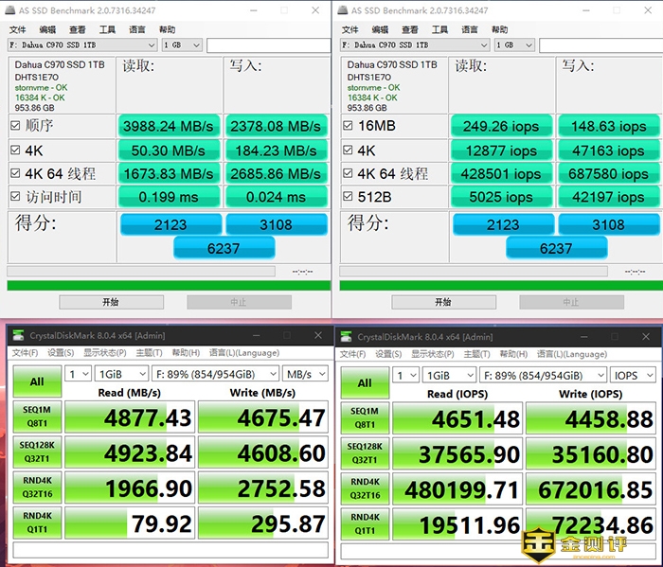Click the 开始 start button in the left AS SSD window
663x567 pixels.
[110, 302]
